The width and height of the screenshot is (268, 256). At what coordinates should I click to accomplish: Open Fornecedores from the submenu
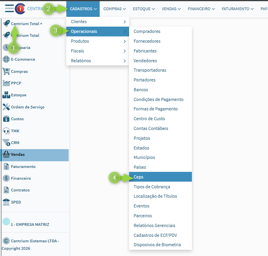click(147, 41)
